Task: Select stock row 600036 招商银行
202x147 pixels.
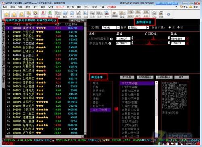Action: 44,125
